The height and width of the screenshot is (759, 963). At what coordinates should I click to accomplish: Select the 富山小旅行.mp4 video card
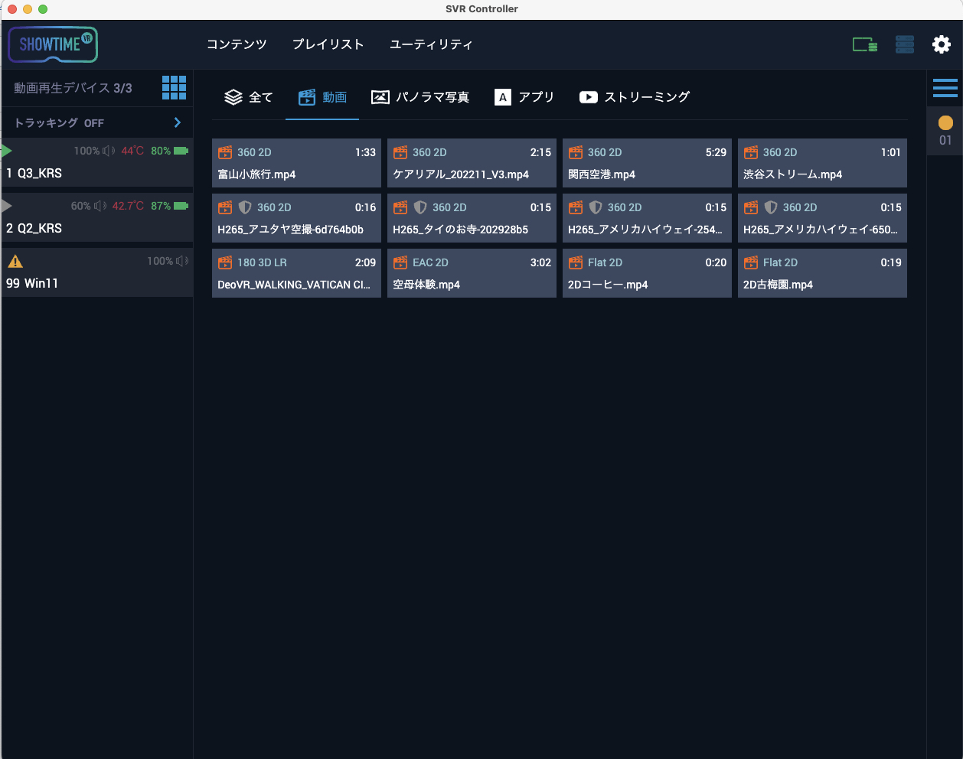click(x=296, y=163)
